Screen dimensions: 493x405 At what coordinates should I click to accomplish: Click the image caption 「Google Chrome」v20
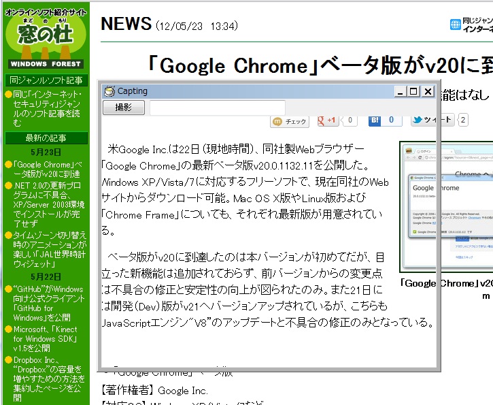click(447, 284)
